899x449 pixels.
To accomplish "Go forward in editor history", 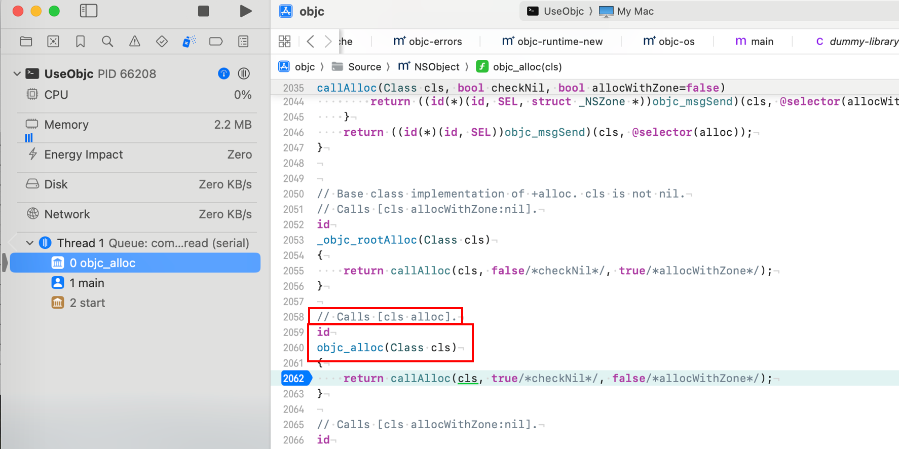I will click(328, 42).
